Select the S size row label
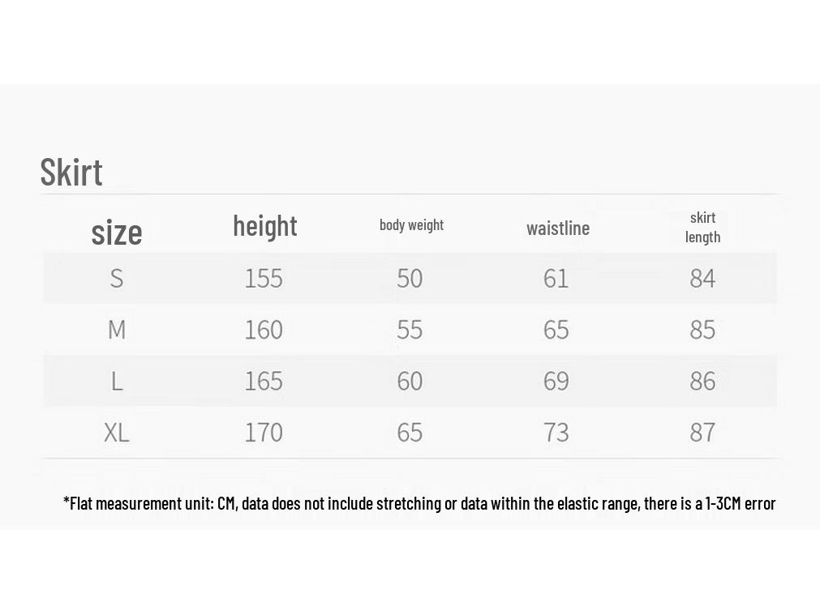This screenshot has width=820, height=615. click(117, 278)
